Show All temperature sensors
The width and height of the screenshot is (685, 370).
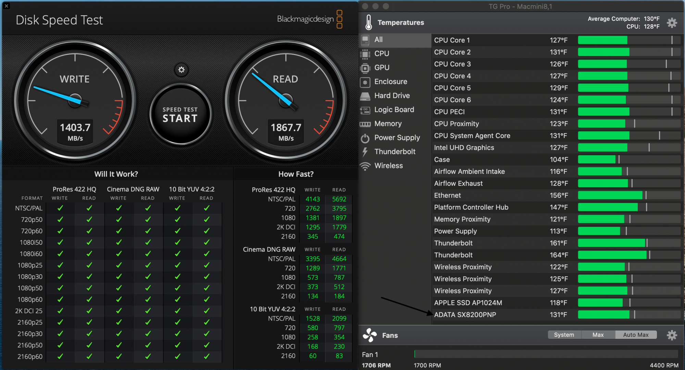pyautogui.click(x=378, y=40)
